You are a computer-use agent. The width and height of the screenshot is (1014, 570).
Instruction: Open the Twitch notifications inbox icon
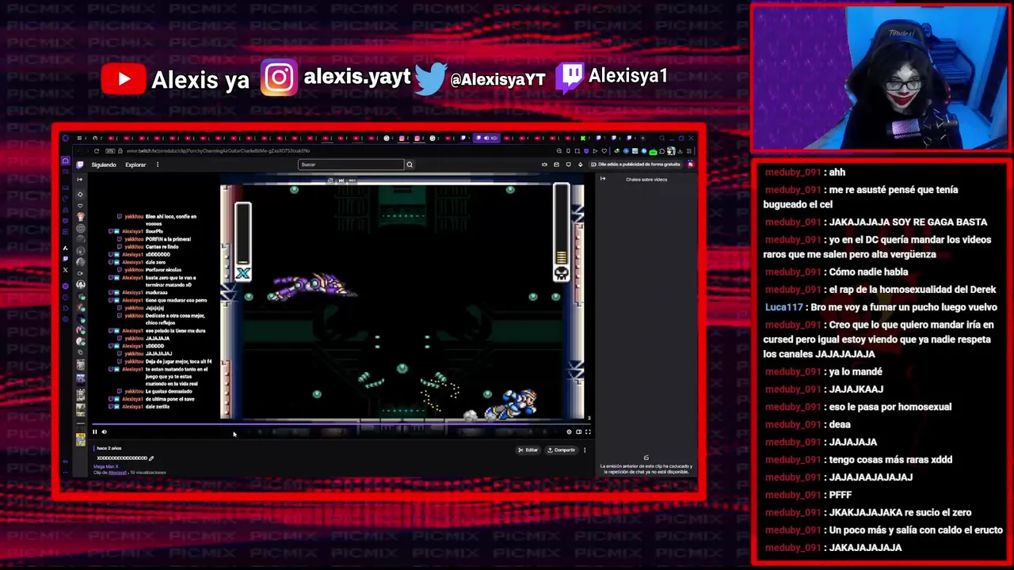point(556,164)
